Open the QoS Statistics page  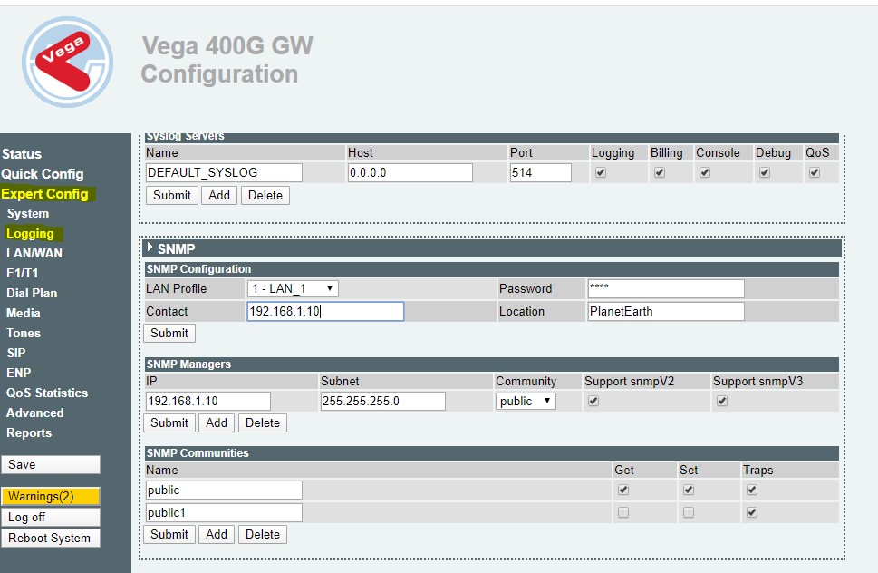[47, 393]
